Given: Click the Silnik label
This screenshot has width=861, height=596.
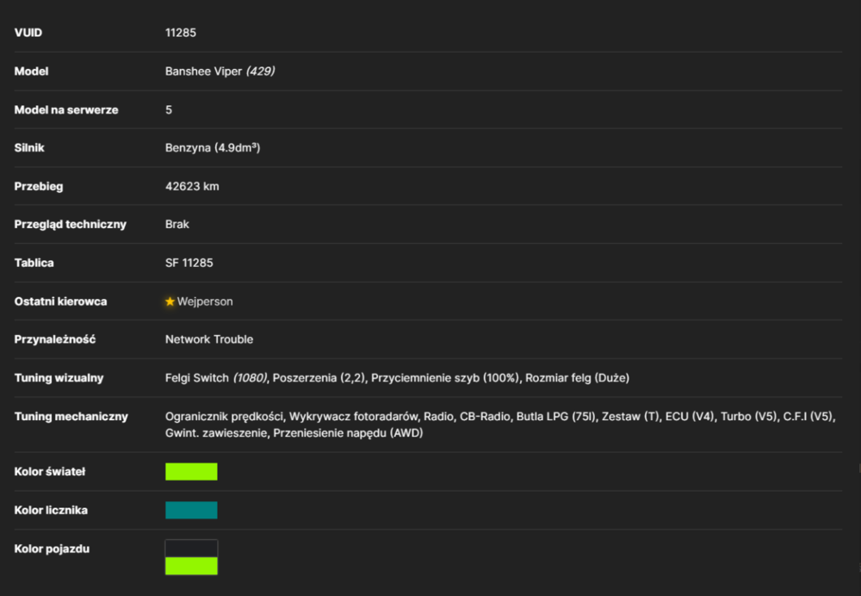Looking at the screenshot, I should (29, 148).
